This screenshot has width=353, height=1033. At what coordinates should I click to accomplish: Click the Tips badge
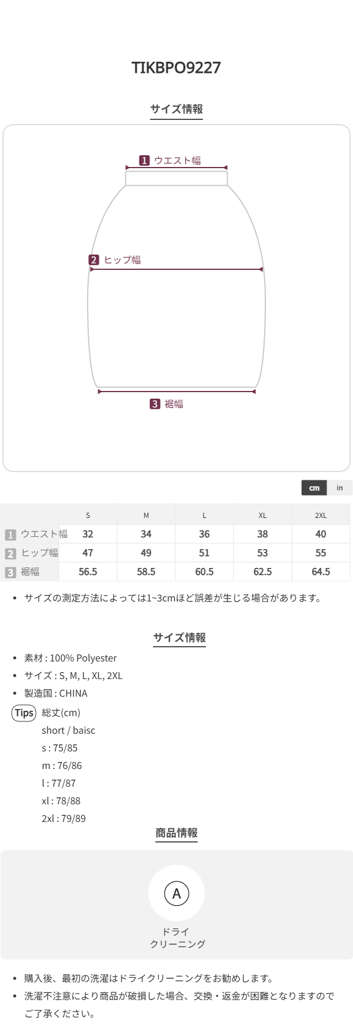click(24, 713)
